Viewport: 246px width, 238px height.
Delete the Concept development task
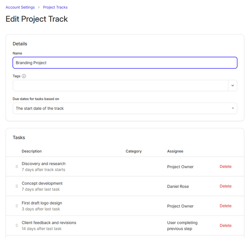[x=225, y=186]
